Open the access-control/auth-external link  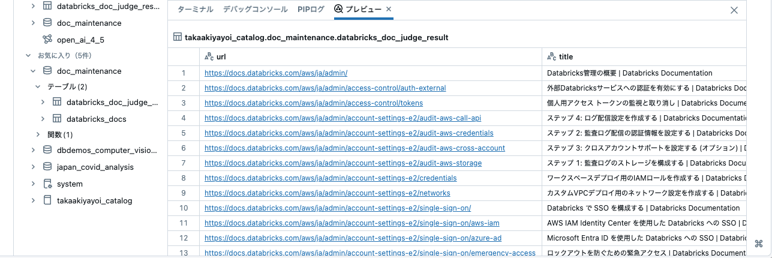(325, 88)
